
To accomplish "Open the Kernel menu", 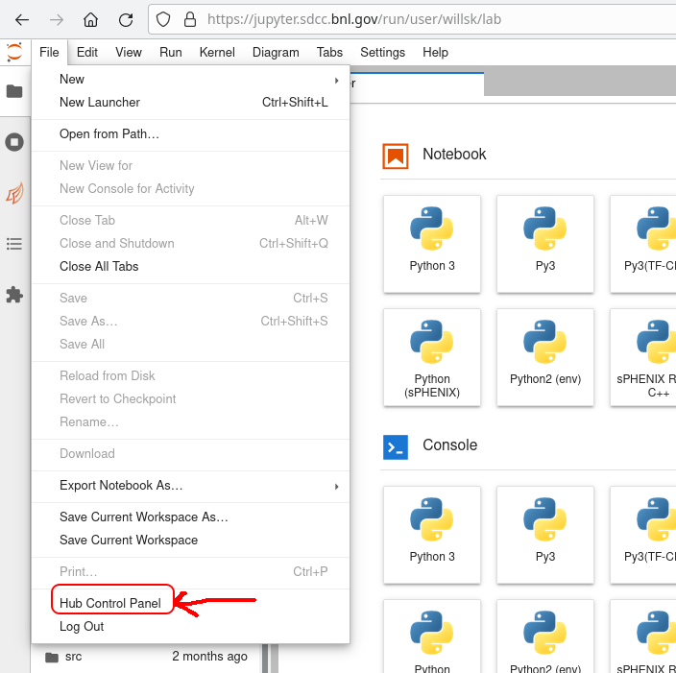I will coord(217,52).
